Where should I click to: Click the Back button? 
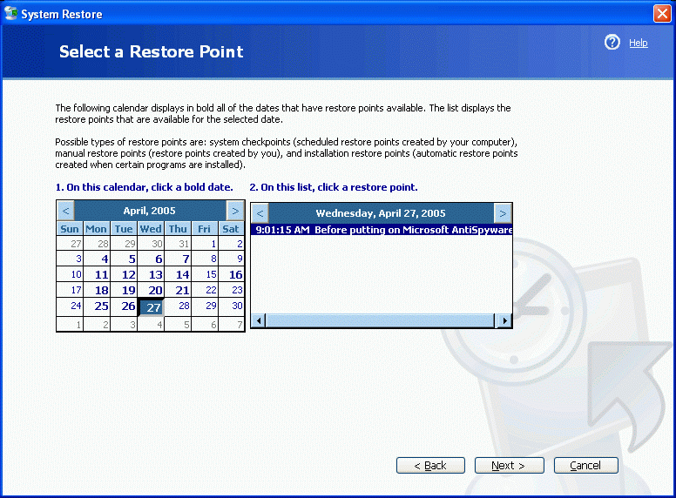[430, 465]
